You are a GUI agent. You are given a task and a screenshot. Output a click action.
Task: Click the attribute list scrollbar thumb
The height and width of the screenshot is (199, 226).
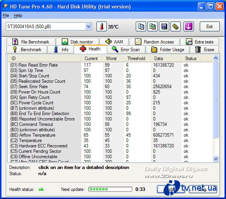pyautogui.click(x=216, y=100)
